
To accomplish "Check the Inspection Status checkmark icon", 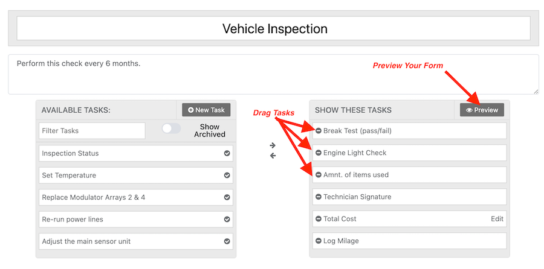I will (227, 153).
